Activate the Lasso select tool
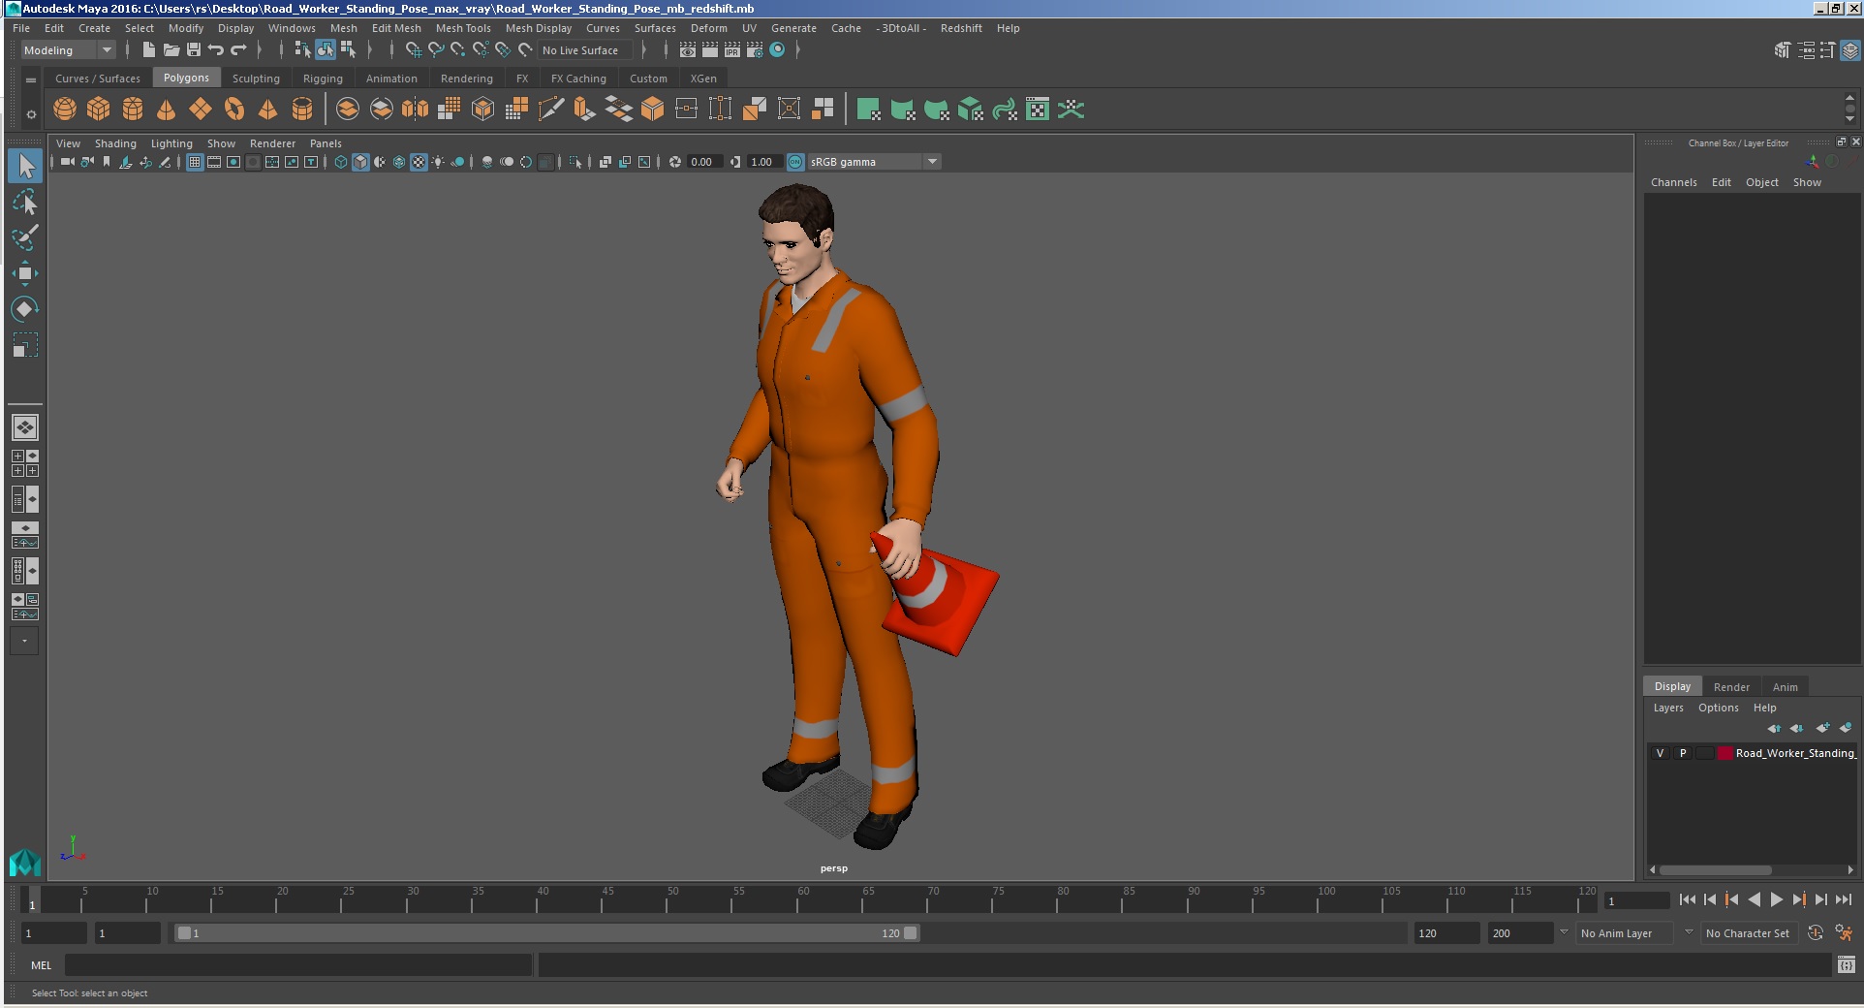The image size is (1864, 1008). (25, 203)
